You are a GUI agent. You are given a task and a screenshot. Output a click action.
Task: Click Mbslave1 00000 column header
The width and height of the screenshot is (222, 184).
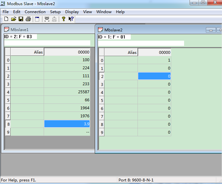click(67, 52)
